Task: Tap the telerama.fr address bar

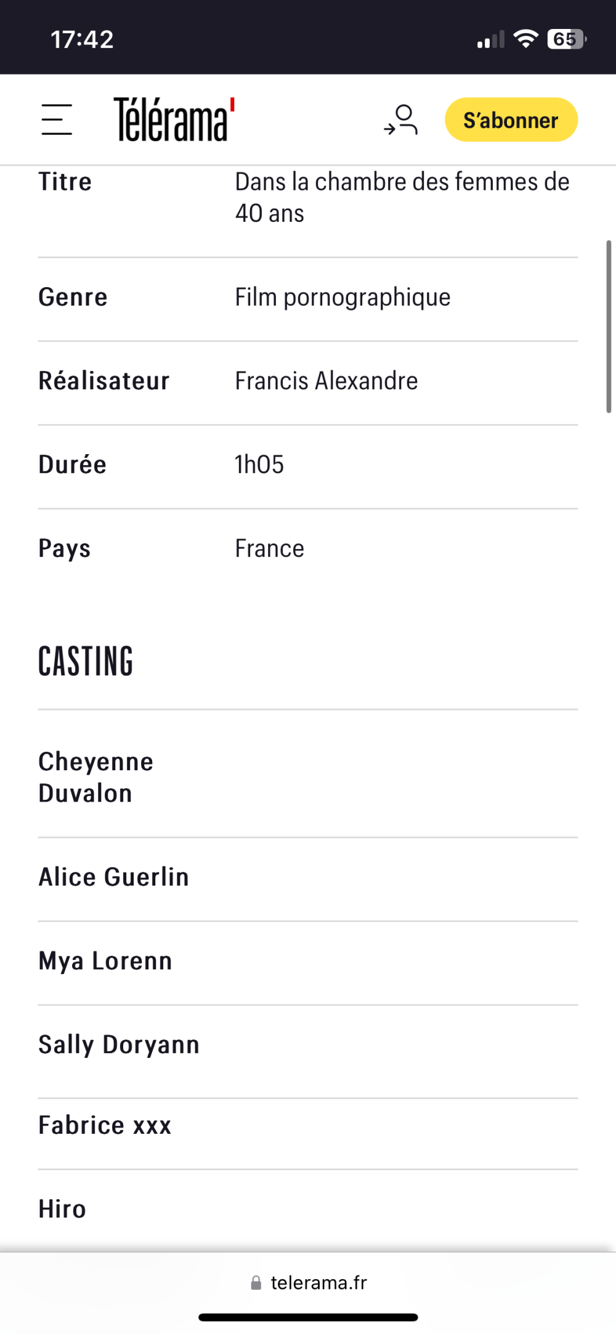Action: click(308, 1283)
